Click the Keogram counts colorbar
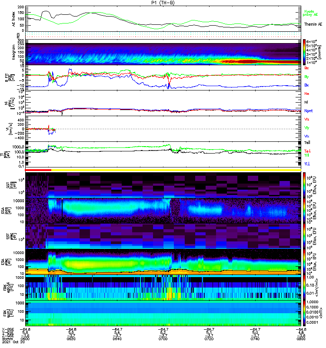326x348 pixels. [x=304, y=52]
